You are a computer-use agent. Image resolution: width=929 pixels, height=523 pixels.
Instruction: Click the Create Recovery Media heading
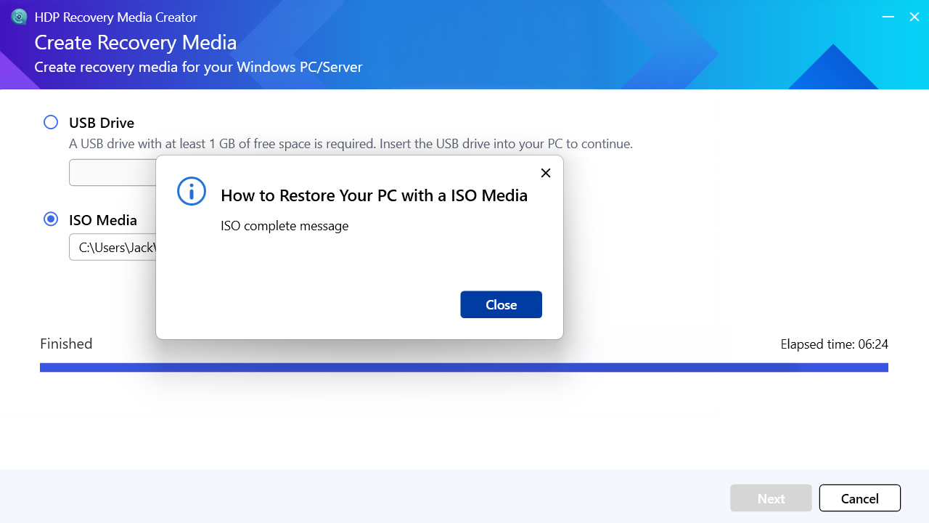point(136,42)
